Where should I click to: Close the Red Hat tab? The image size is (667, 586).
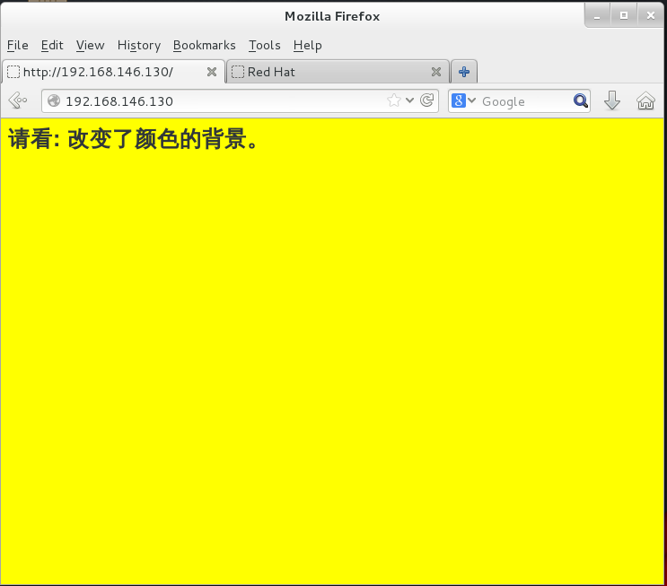point(436,72)
